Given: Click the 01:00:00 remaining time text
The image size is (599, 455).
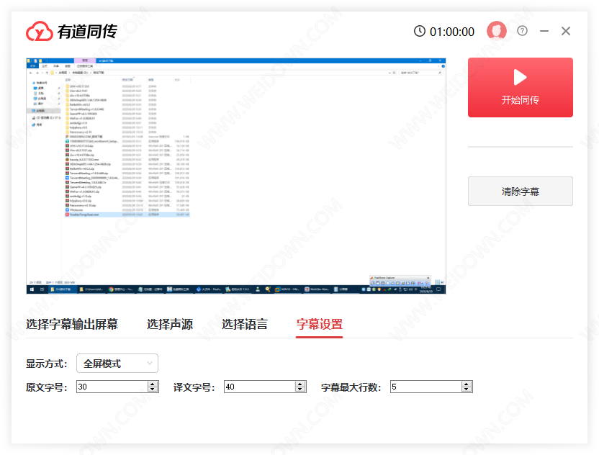Looking at the screenshot, I should [x=452, y=32].
